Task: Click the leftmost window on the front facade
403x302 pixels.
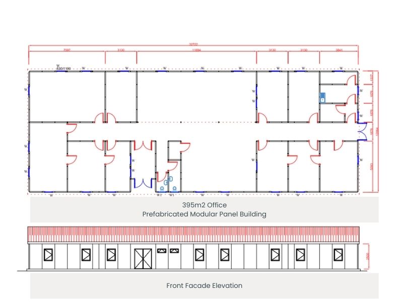Action: tap(49, 256)
